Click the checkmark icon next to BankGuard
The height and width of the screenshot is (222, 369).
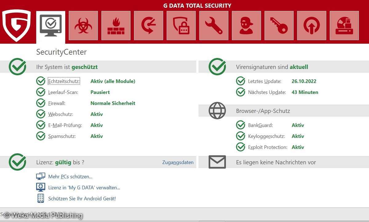pos(240,125)
